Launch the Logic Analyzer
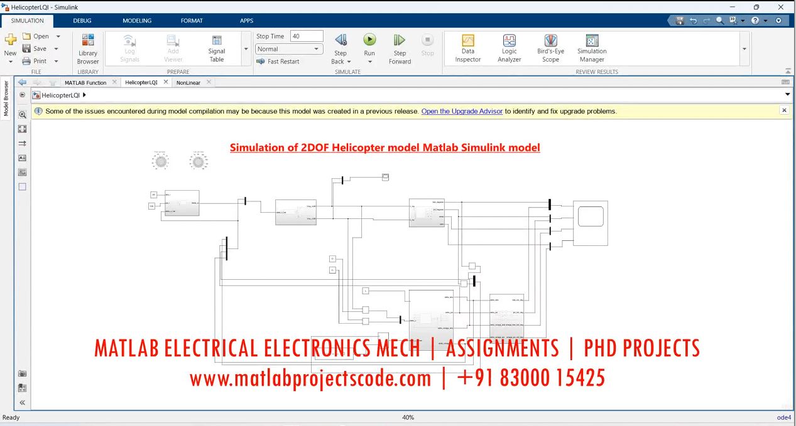 [509, 41]
